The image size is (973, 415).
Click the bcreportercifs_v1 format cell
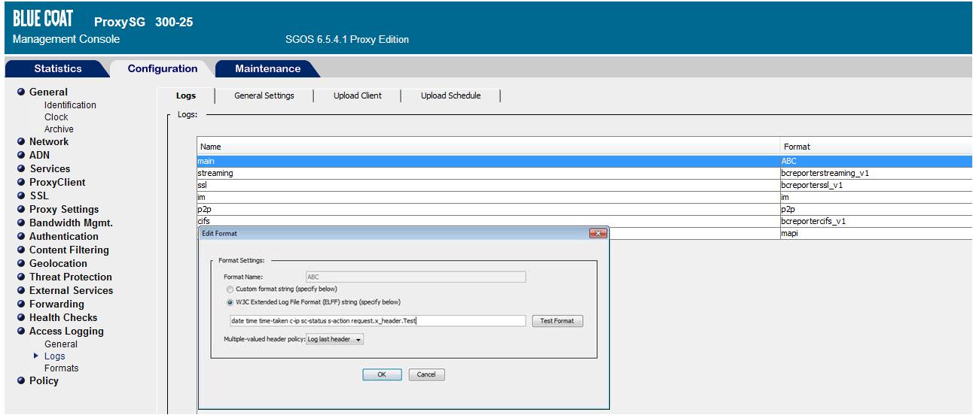pyautogui.click(x=877, y=221)
